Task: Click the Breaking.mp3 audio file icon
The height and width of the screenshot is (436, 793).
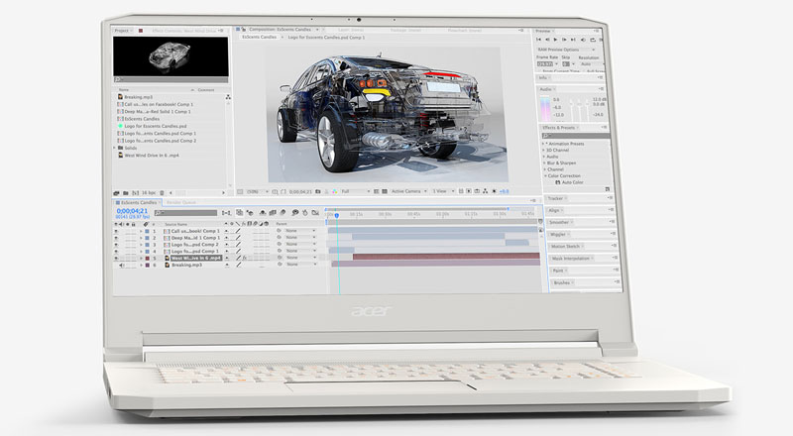Action: coord(119,97)
